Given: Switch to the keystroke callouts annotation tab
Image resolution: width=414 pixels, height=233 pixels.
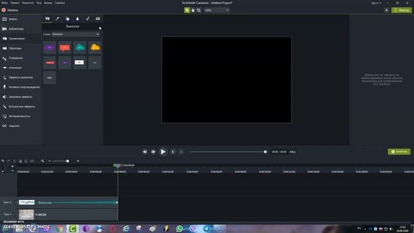Looking at the screenshot, I should tap(98, 19).
